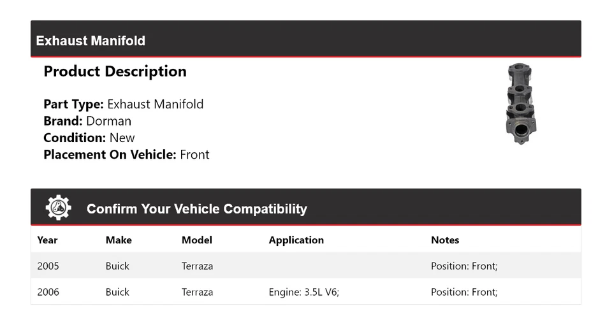Click the Make column header
The width and height of the screenshot is (612, 325).
pos(119,240)
